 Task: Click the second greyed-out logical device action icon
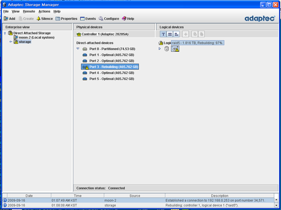pyautogui.click(x=202, y=34)
